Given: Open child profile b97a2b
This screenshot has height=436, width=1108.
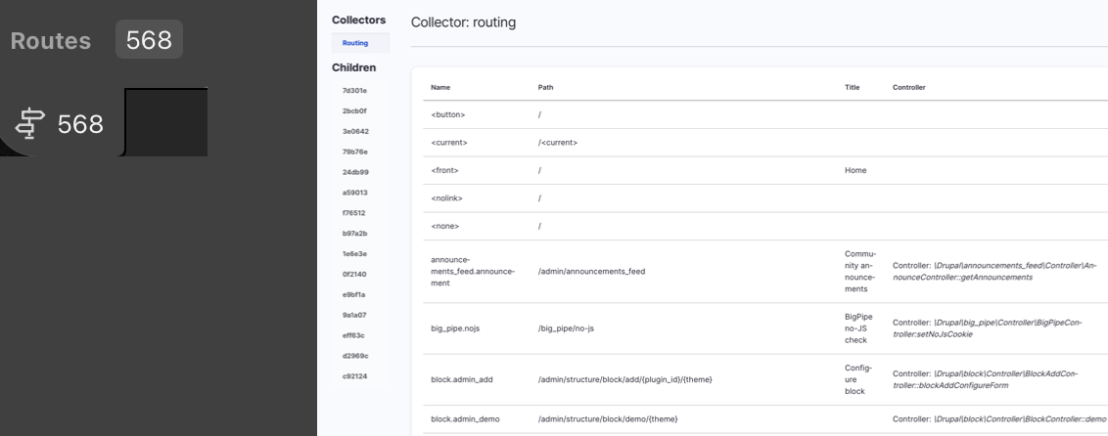Looking at the screenshot, I should pos(355,234).
